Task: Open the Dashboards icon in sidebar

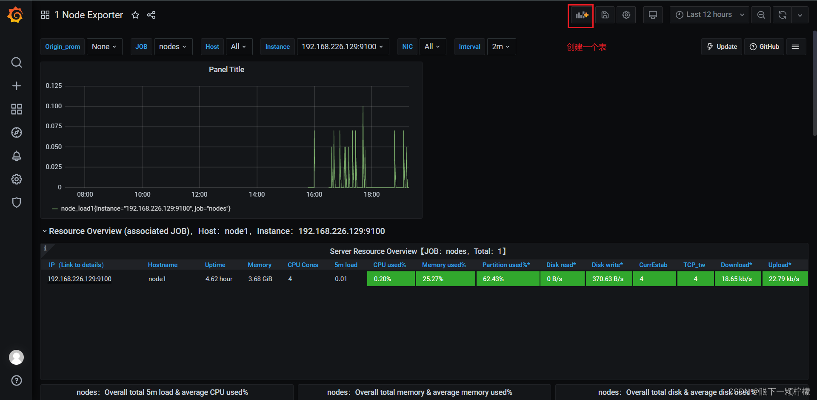Action: 16,109
